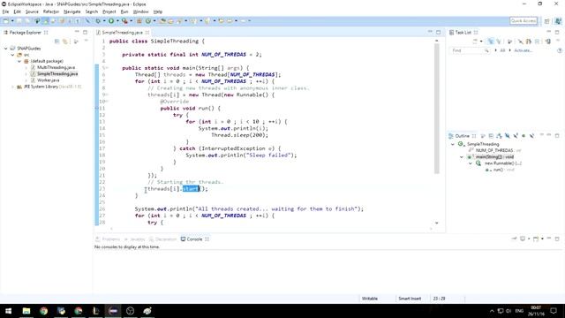Click the New file toolbar icon
Image resolution: width=565 pixels, height=318 pixels.
6,21
